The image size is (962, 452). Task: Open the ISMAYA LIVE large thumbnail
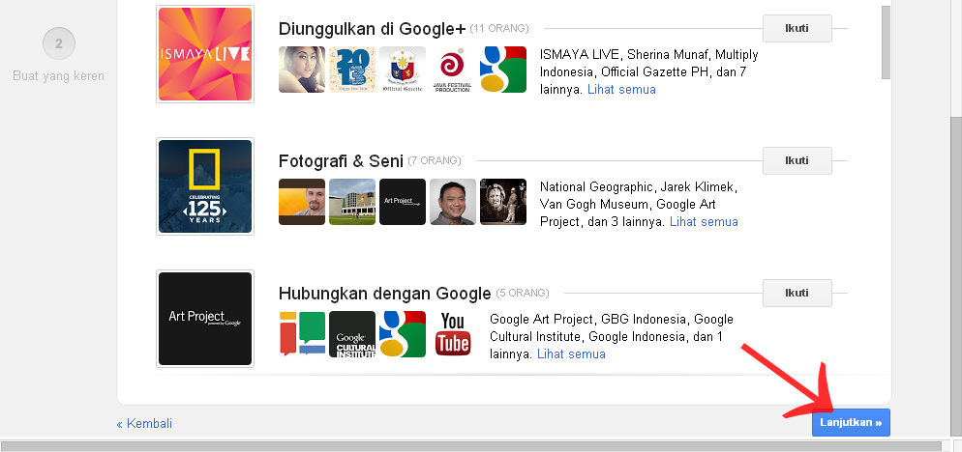pyautogui.click(x=205, y=54)
